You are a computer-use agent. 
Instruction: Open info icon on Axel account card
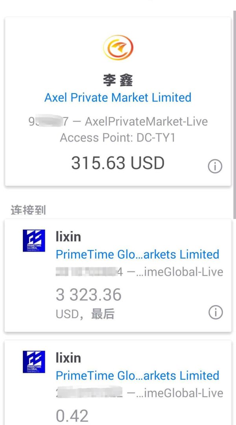point(215,166)
